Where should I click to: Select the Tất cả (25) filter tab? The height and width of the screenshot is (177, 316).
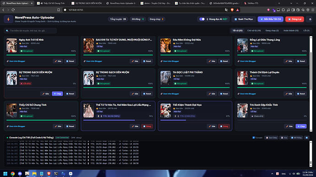(237, 31)
